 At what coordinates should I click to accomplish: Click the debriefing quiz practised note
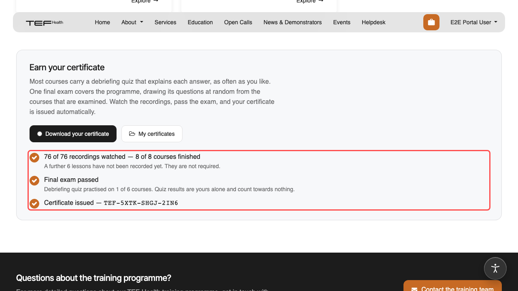[x=169, y=189]
